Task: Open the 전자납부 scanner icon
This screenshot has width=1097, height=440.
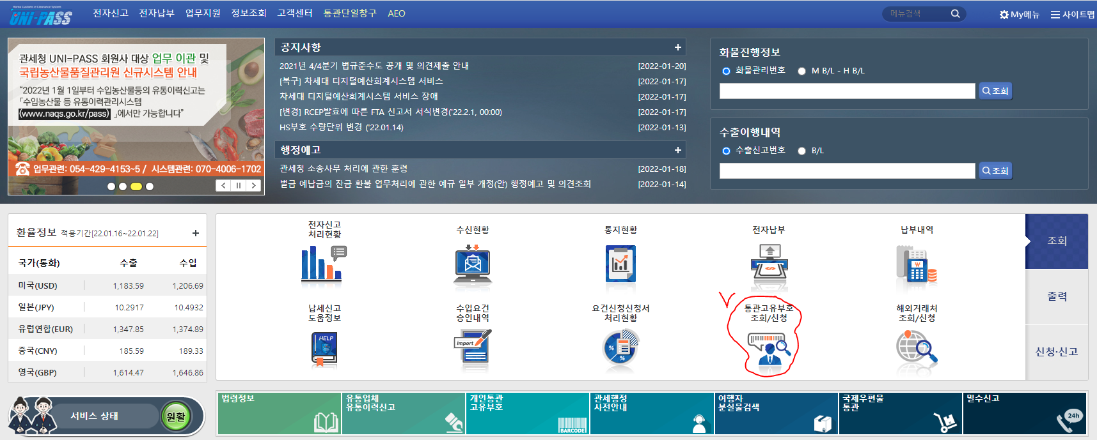Action: pyautogui.click(x=769, y=263)
